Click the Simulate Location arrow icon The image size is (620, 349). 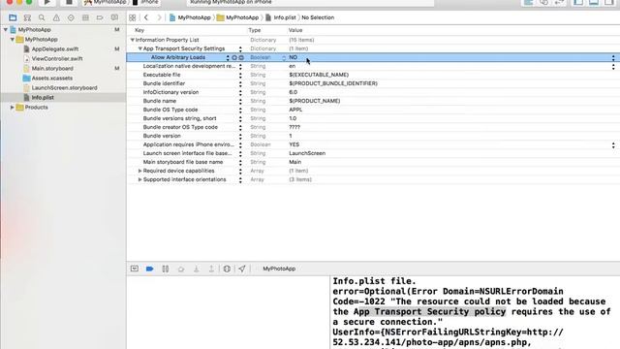[241, 269]
